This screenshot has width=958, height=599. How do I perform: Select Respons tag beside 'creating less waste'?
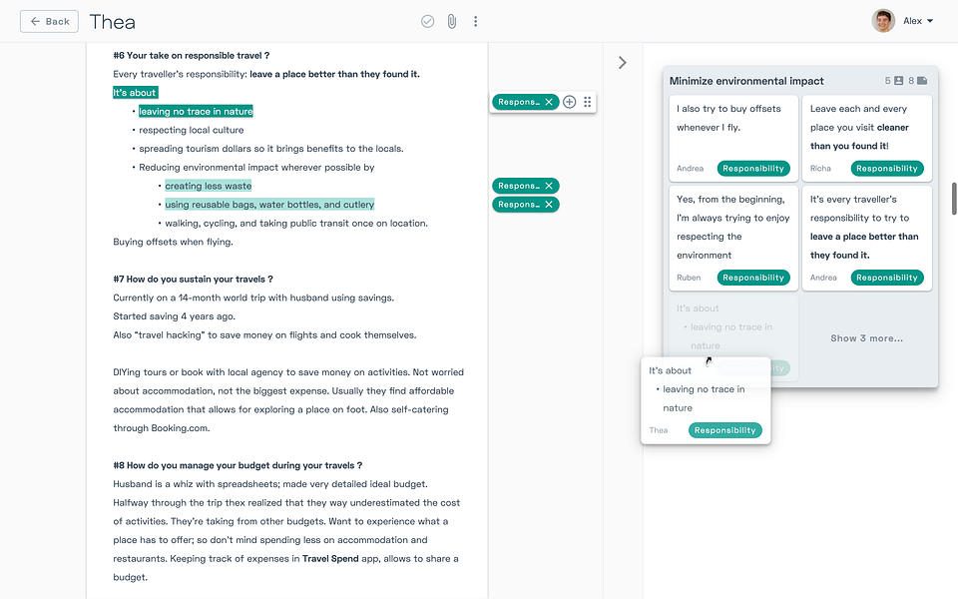[x=519, y=186]
